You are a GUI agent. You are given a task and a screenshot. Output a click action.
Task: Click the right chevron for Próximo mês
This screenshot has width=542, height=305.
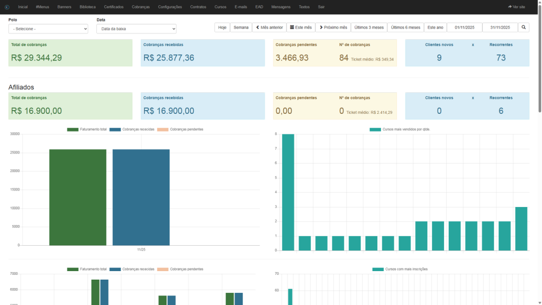(321, 28)
